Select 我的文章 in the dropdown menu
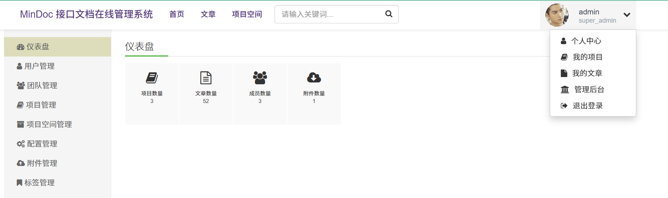This screenshot has height=198, width=668. (587, 73)
